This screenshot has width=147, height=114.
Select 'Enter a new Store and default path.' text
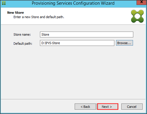tap(39, 17)
